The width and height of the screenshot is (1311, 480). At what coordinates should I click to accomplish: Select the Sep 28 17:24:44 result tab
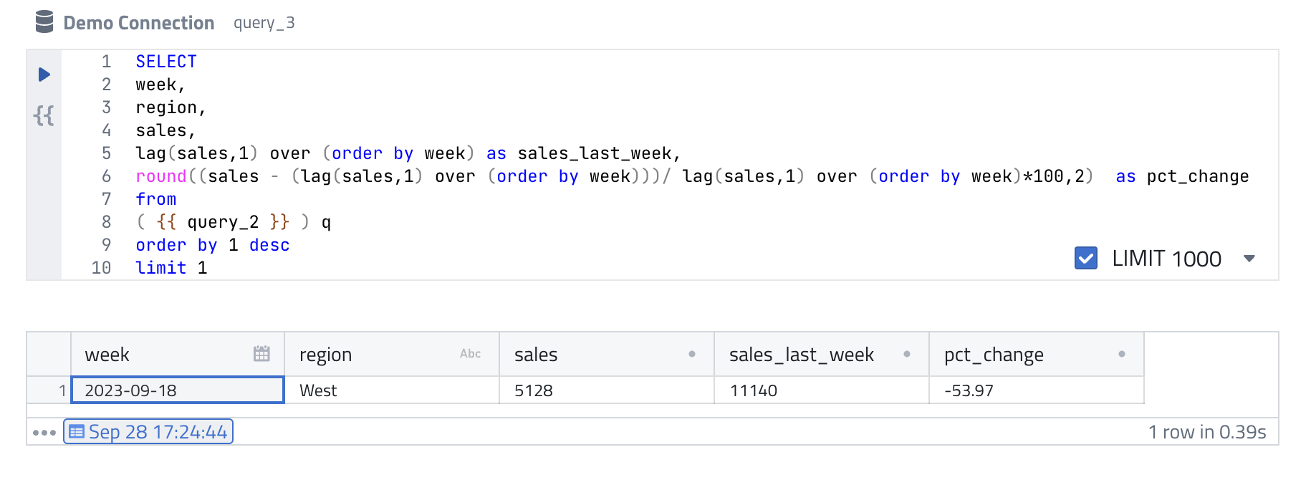click(148, 432)
